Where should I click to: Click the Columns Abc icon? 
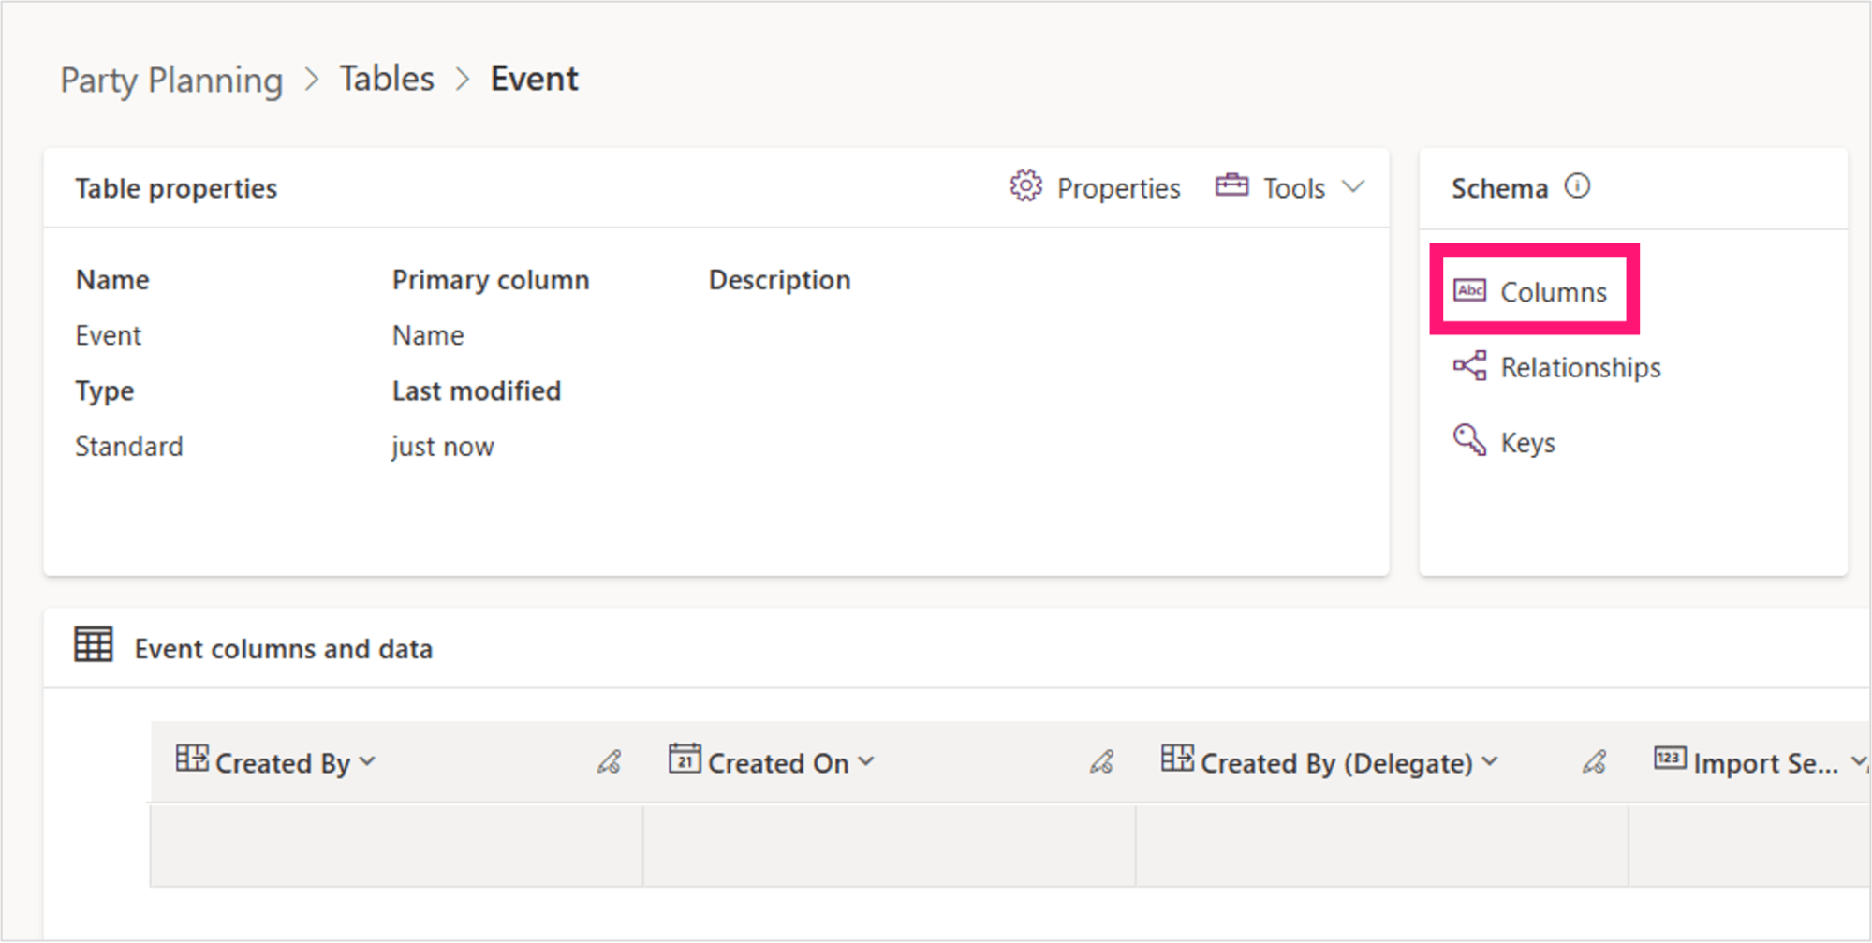pos(1469,290)
